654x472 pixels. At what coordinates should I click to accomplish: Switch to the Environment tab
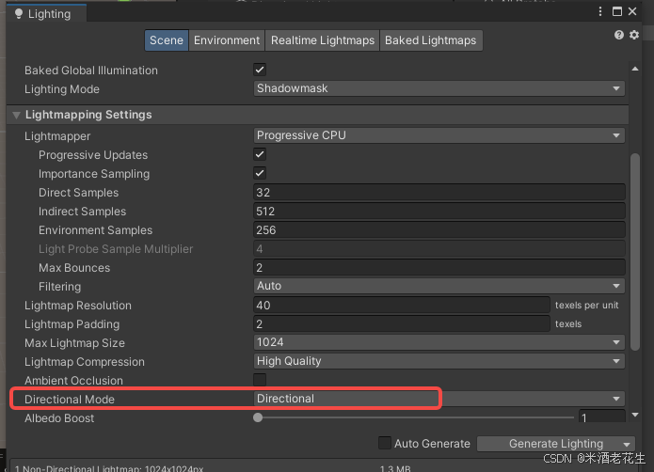[227, 40]
